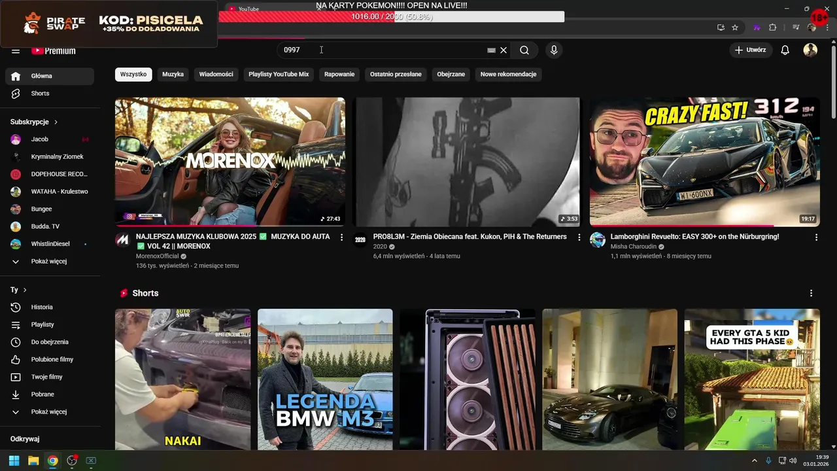
Task: Open EVERY GTA 5 KID short
Action: (752, 379)
